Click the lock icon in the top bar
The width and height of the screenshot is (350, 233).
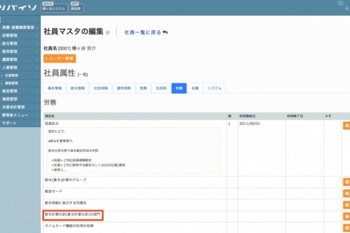point(347,8)
